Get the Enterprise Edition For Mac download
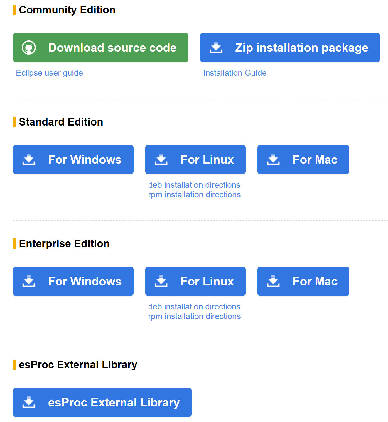 (x=315, y=281)
